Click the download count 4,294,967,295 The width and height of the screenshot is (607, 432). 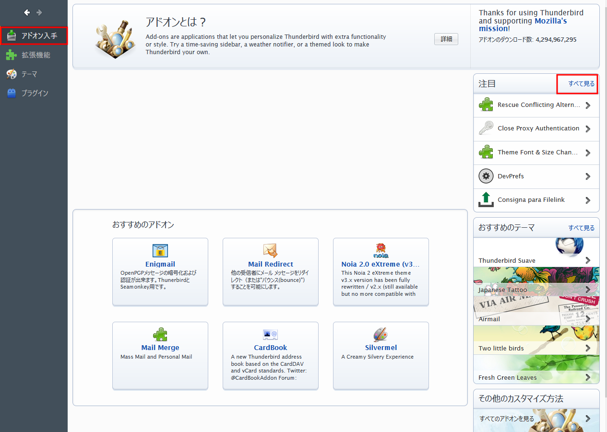point(556,40)
